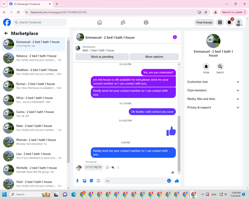React to the 5173174279 message
This screenshot has width=249, height=199.
[x=108, y=167]
